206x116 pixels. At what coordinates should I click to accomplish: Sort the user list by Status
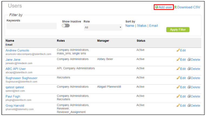tap(142, 26)
